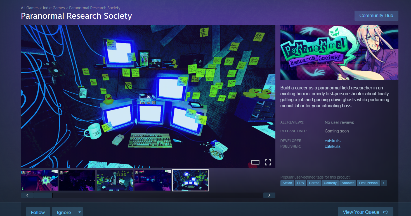Open the dropdown arrow next to Ignore
Viewport: 411px width, 216px height.
click(x=80, y=212)
